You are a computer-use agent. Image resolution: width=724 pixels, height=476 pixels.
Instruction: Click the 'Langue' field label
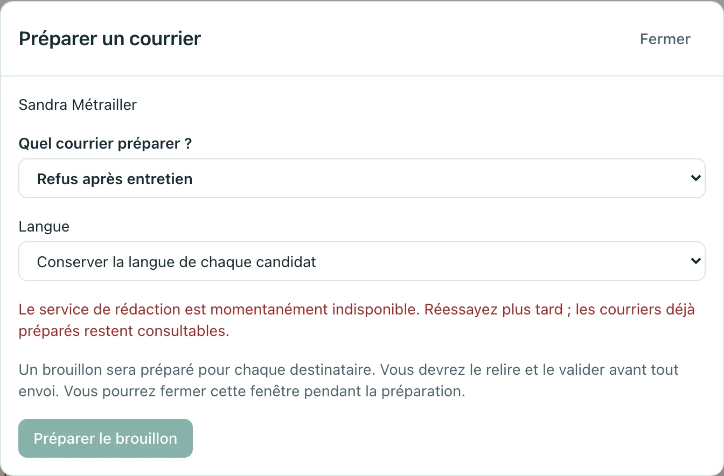coord(44,226)
